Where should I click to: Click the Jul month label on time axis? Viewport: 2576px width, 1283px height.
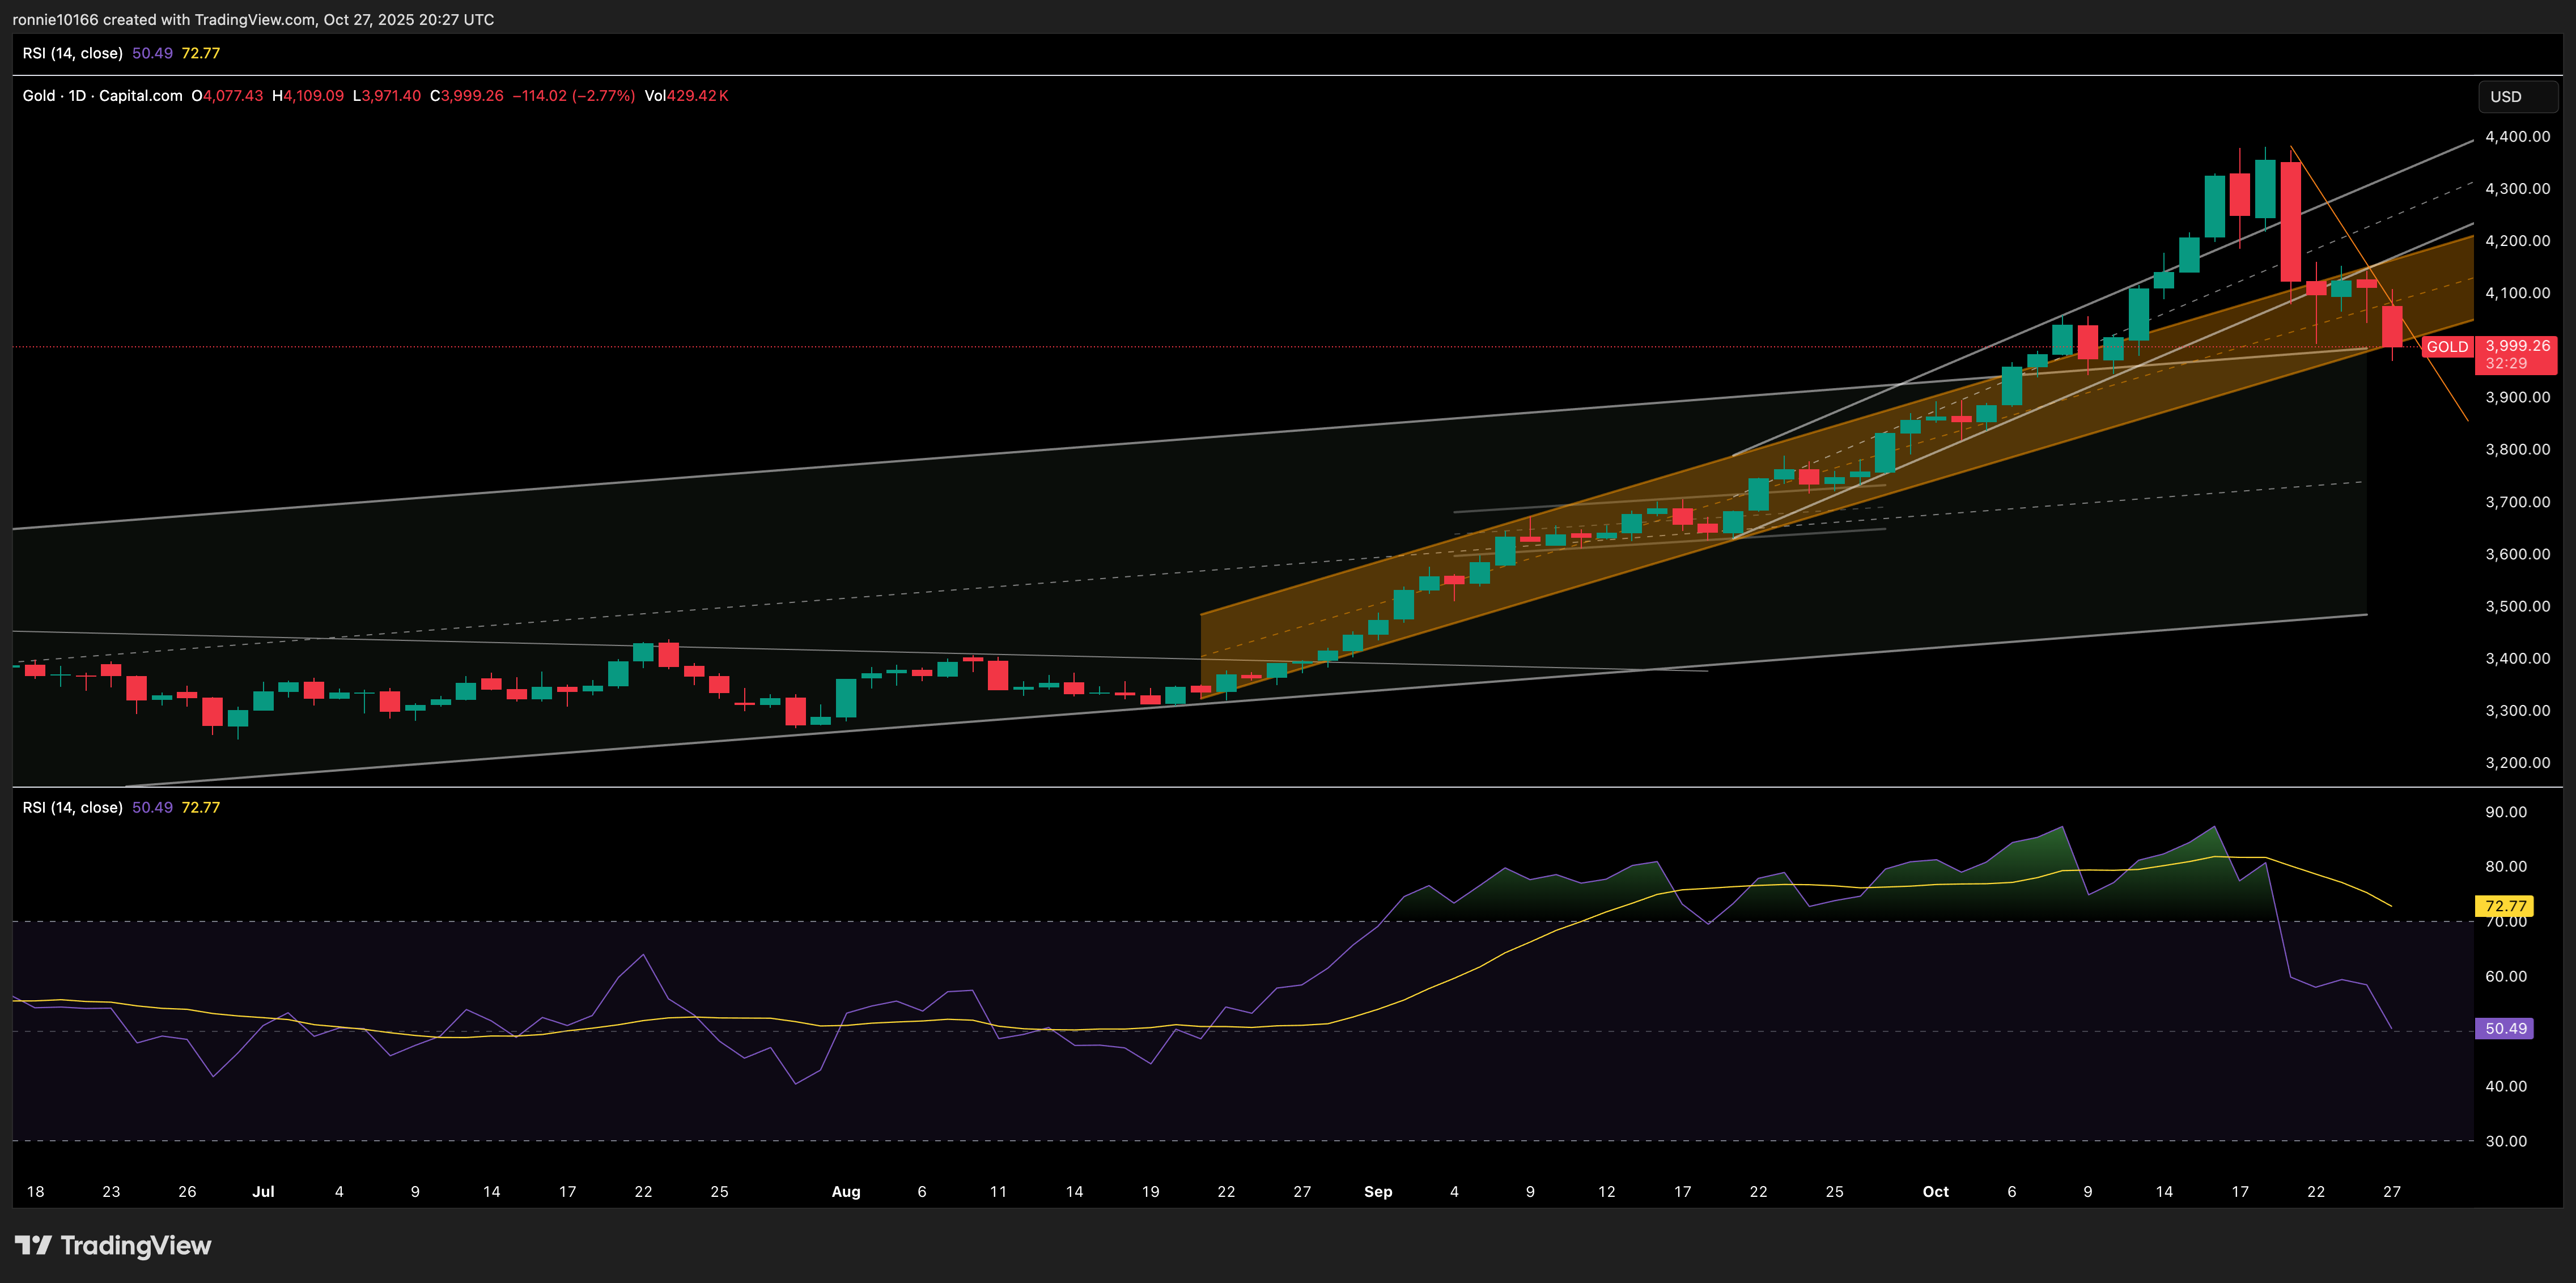click(263, 1191)
